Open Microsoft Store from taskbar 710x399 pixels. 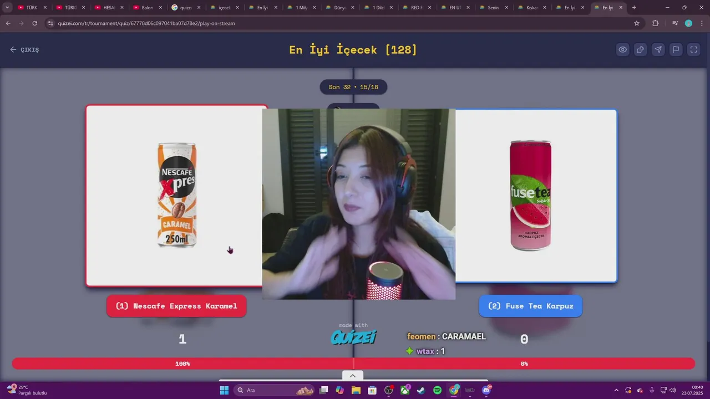tap(372, 390)
